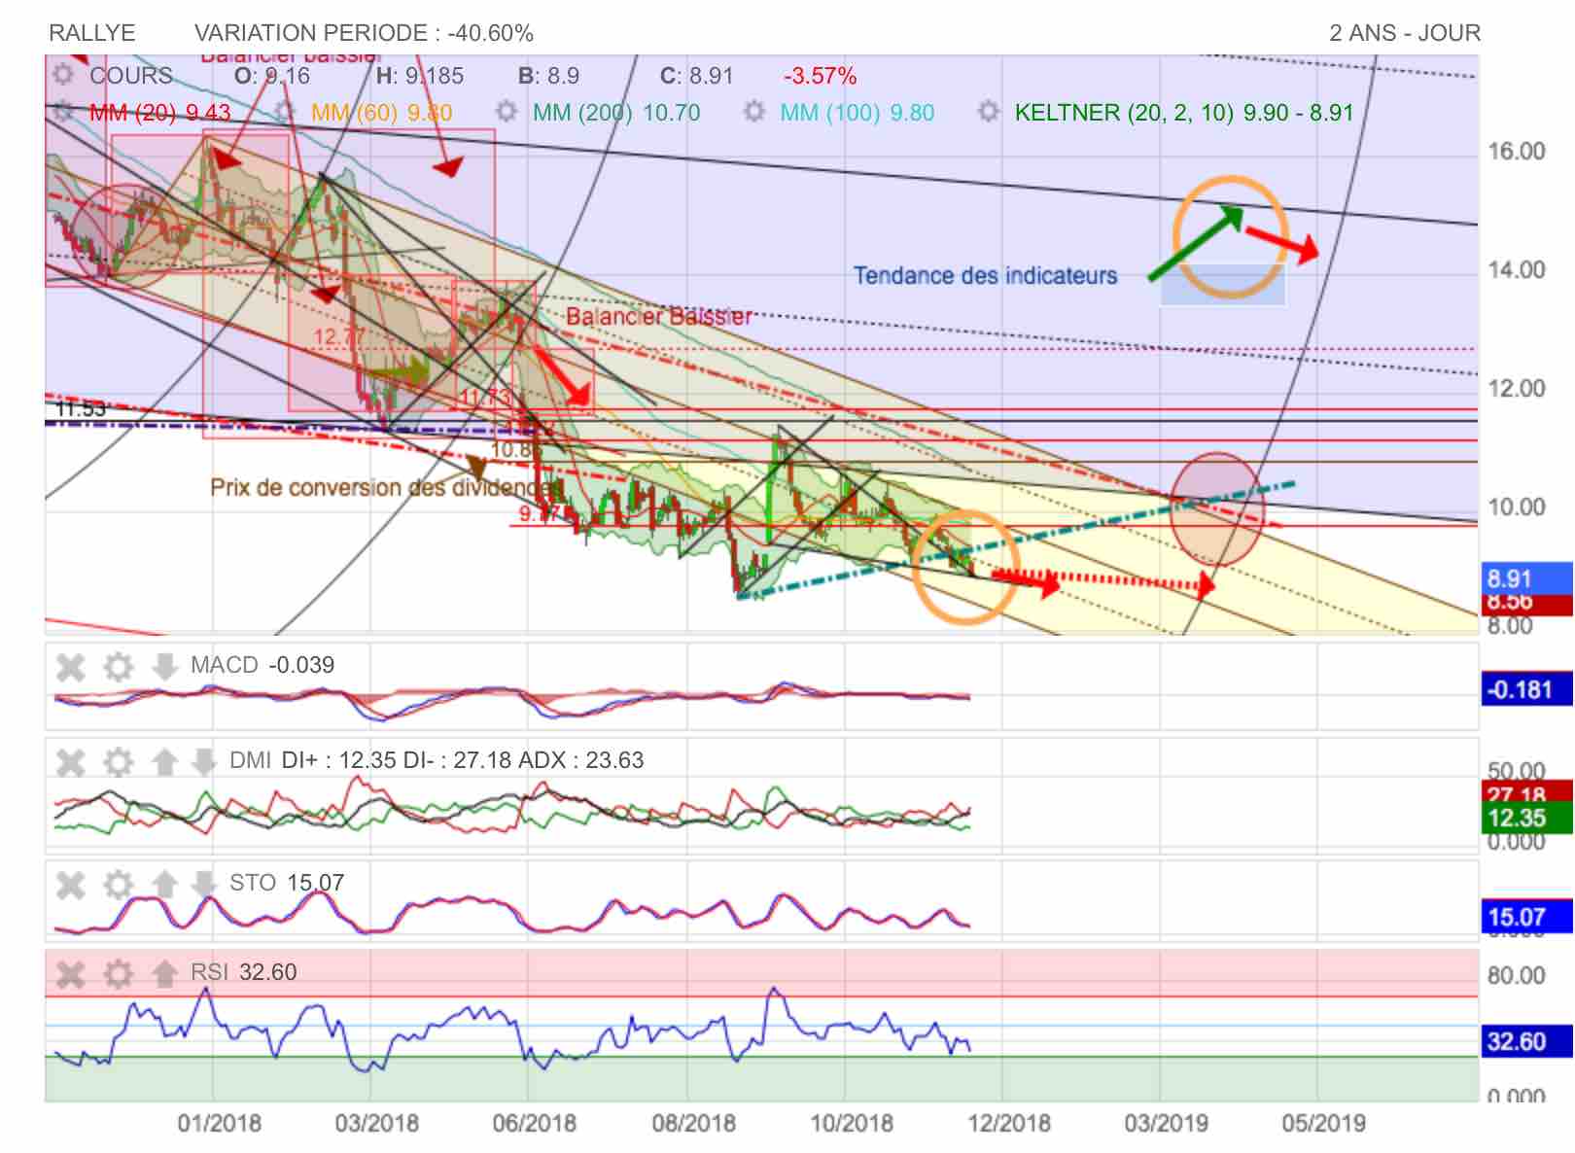
Task: Click the closing price C: 8.91
Action: click(697, 76)
